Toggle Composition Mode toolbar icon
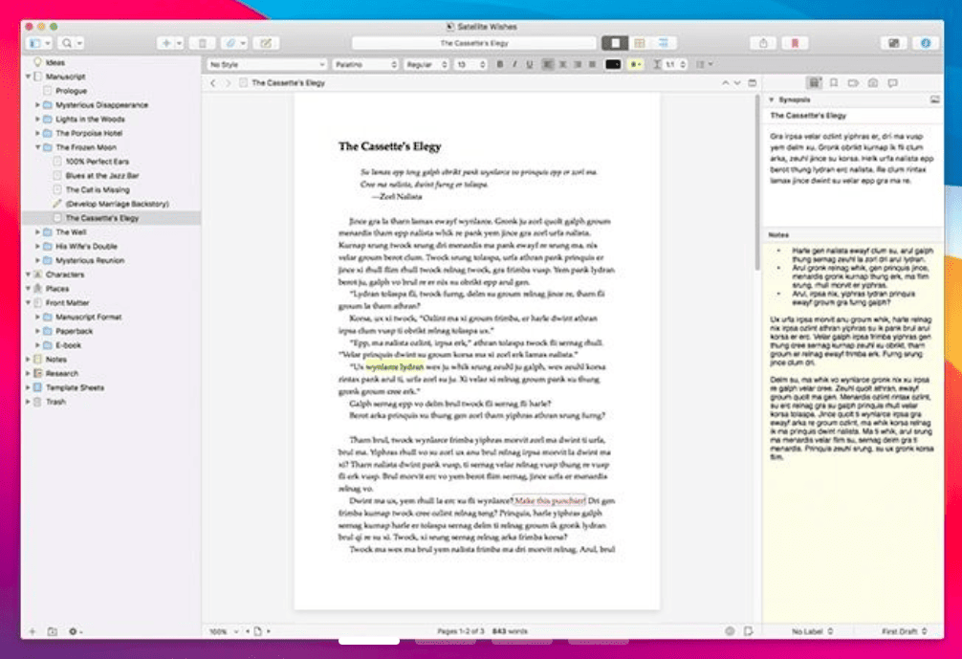Viewport: 962px width, 659px height. pyautogui.click(x=893, y=43)
